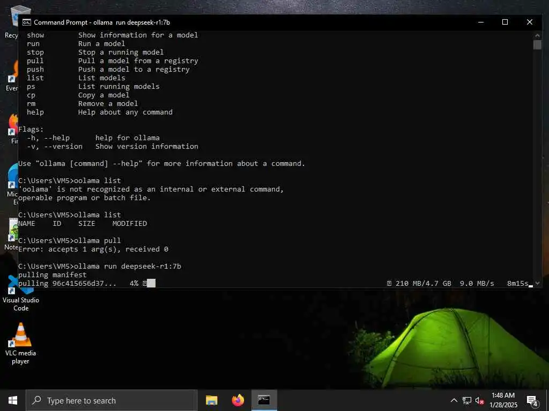Open File Explorer from the taskbar
This screenshot has height=411, width=549.
click(211, 400)
